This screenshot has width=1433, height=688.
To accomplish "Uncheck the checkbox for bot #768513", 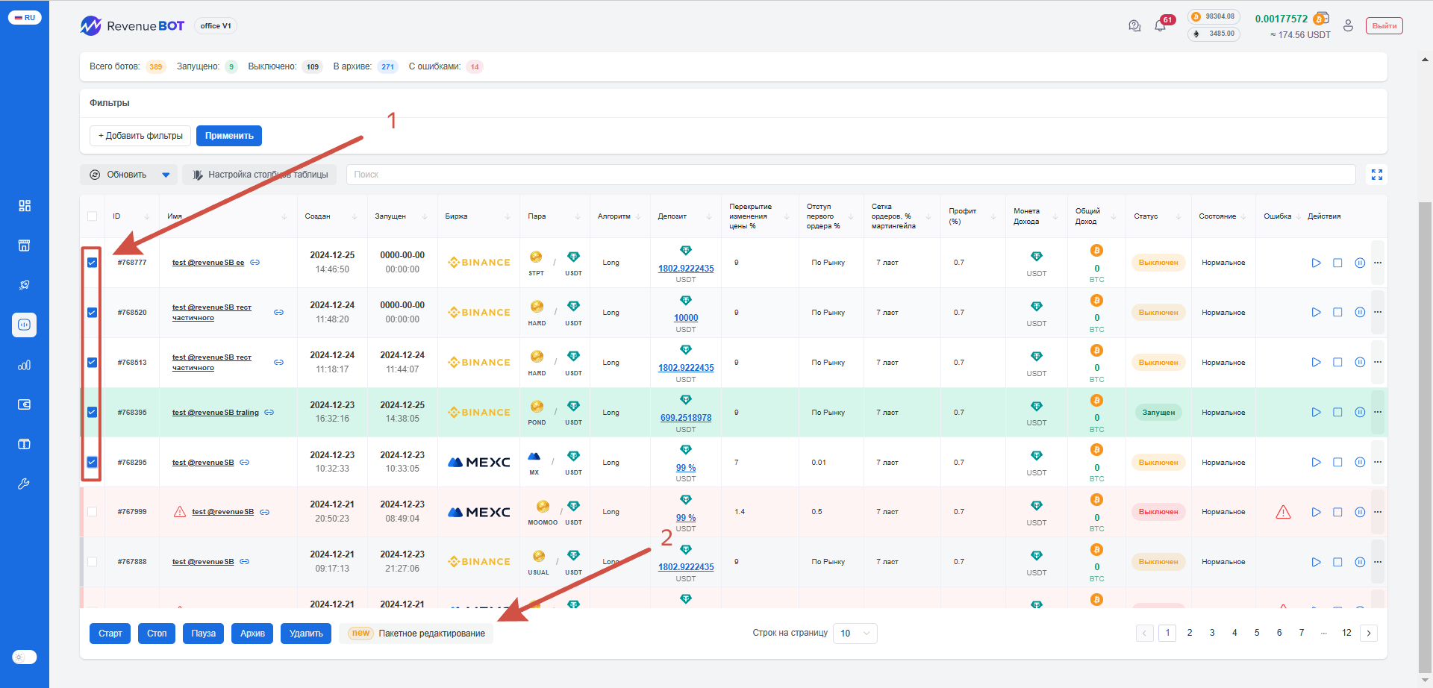I will [93, 363].
